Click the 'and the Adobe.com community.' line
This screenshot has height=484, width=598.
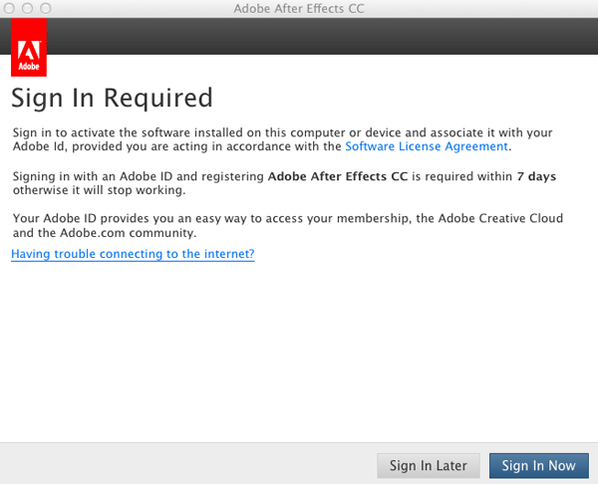point(105,233)
